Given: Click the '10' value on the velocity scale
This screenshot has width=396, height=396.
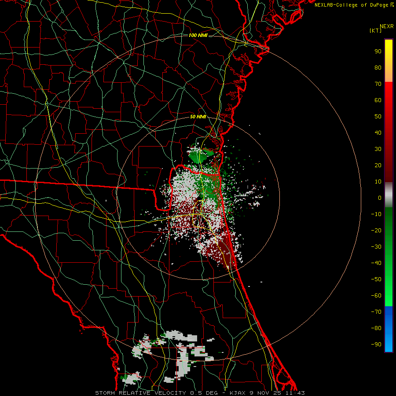Looking at the screenshot, I should [x=378, y=182].
